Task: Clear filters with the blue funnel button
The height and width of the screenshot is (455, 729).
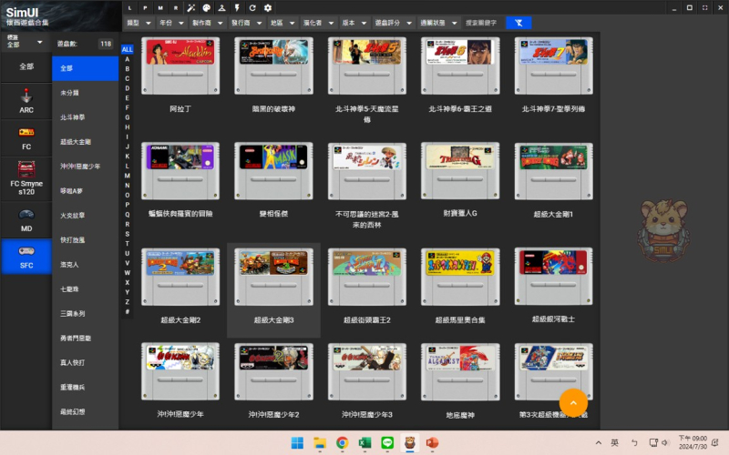Action: pyautogui.click(x=519, y=23)
